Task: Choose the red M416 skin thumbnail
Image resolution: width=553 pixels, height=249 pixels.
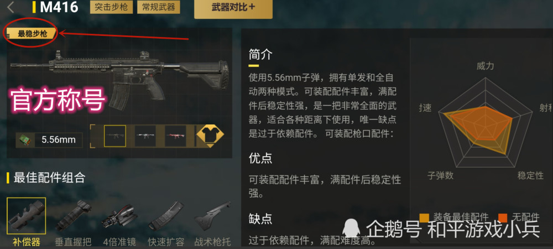Action: coord(176,136)
